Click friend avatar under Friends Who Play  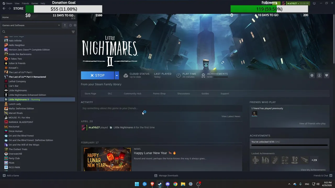click(254, 114)
